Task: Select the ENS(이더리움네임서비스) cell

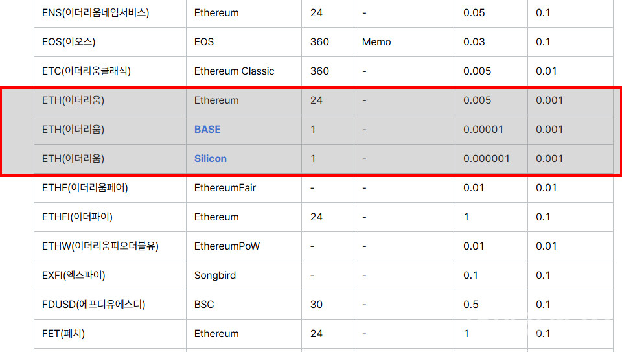Action: click(95, 13)
